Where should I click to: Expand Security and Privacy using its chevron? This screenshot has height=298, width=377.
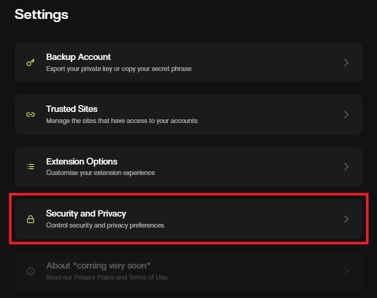coord(346,219)
